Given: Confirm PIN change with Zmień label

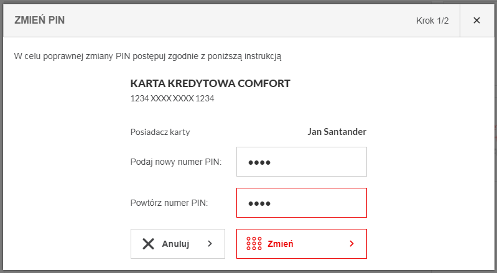Looking at the screenshot, I should [x=281, y=244].
